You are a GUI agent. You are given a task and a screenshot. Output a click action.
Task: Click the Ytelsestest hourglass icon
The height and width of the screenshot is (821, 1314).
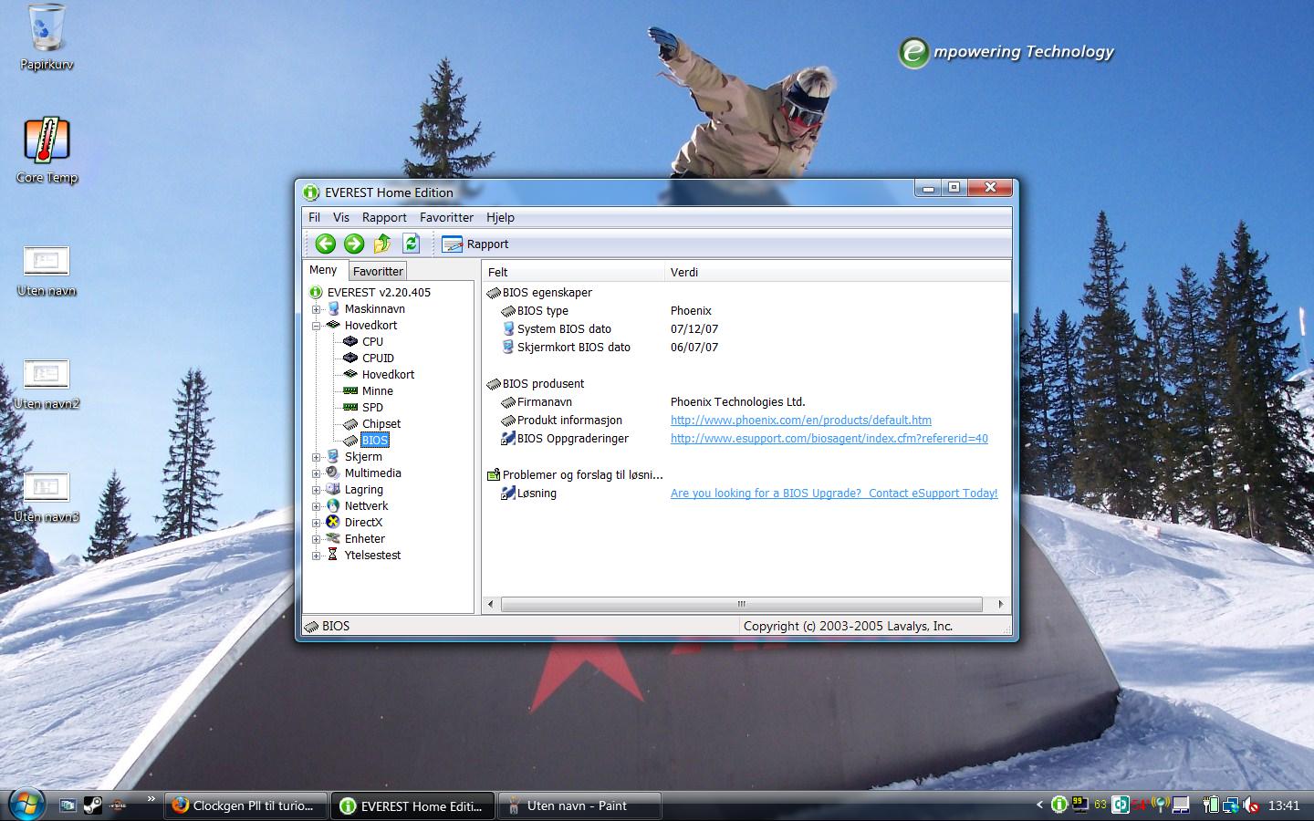point(333,555)
